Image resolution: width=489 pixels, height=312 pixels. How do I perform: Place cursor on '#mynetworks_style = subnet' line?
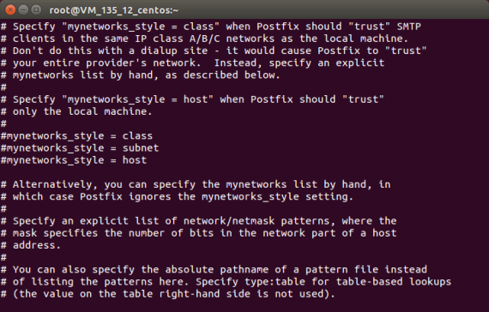80,148
